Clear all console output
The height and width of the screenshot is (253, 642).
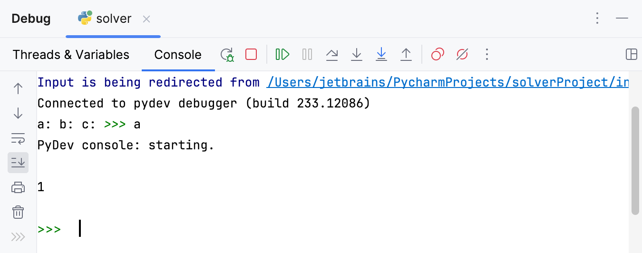[x=18, y=212]
